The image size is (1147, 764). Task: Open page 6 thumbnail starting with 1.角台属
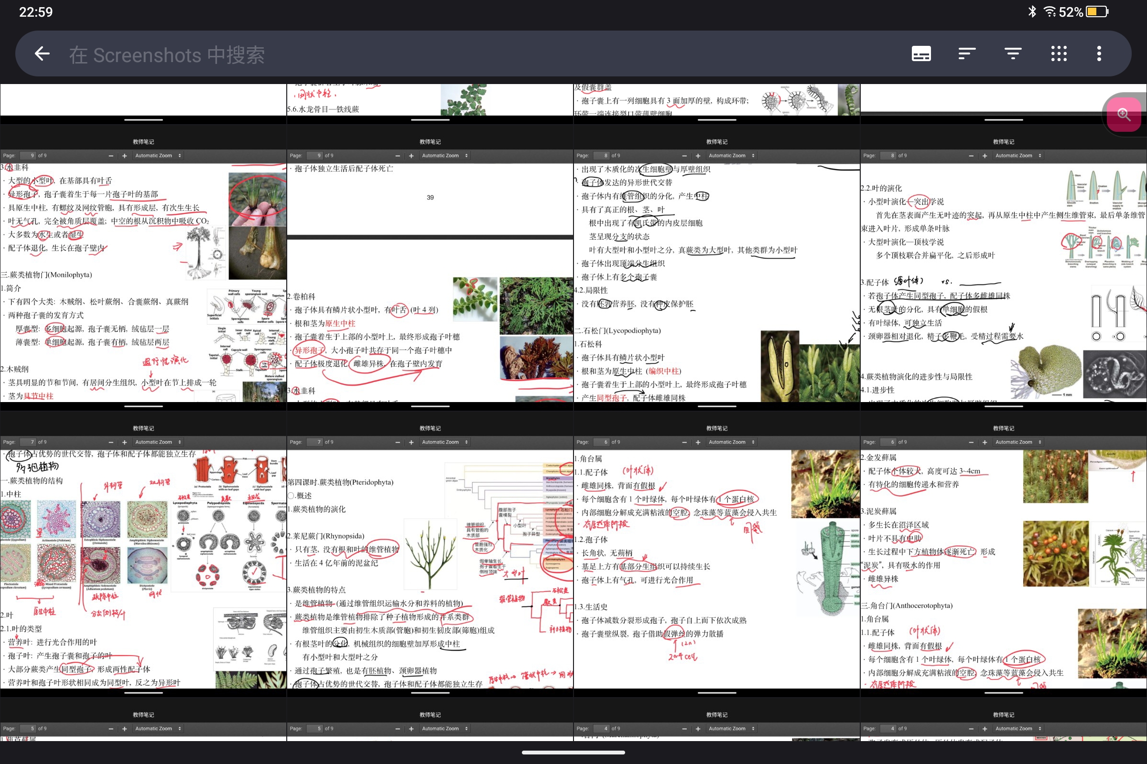click(x=717, y=553)
